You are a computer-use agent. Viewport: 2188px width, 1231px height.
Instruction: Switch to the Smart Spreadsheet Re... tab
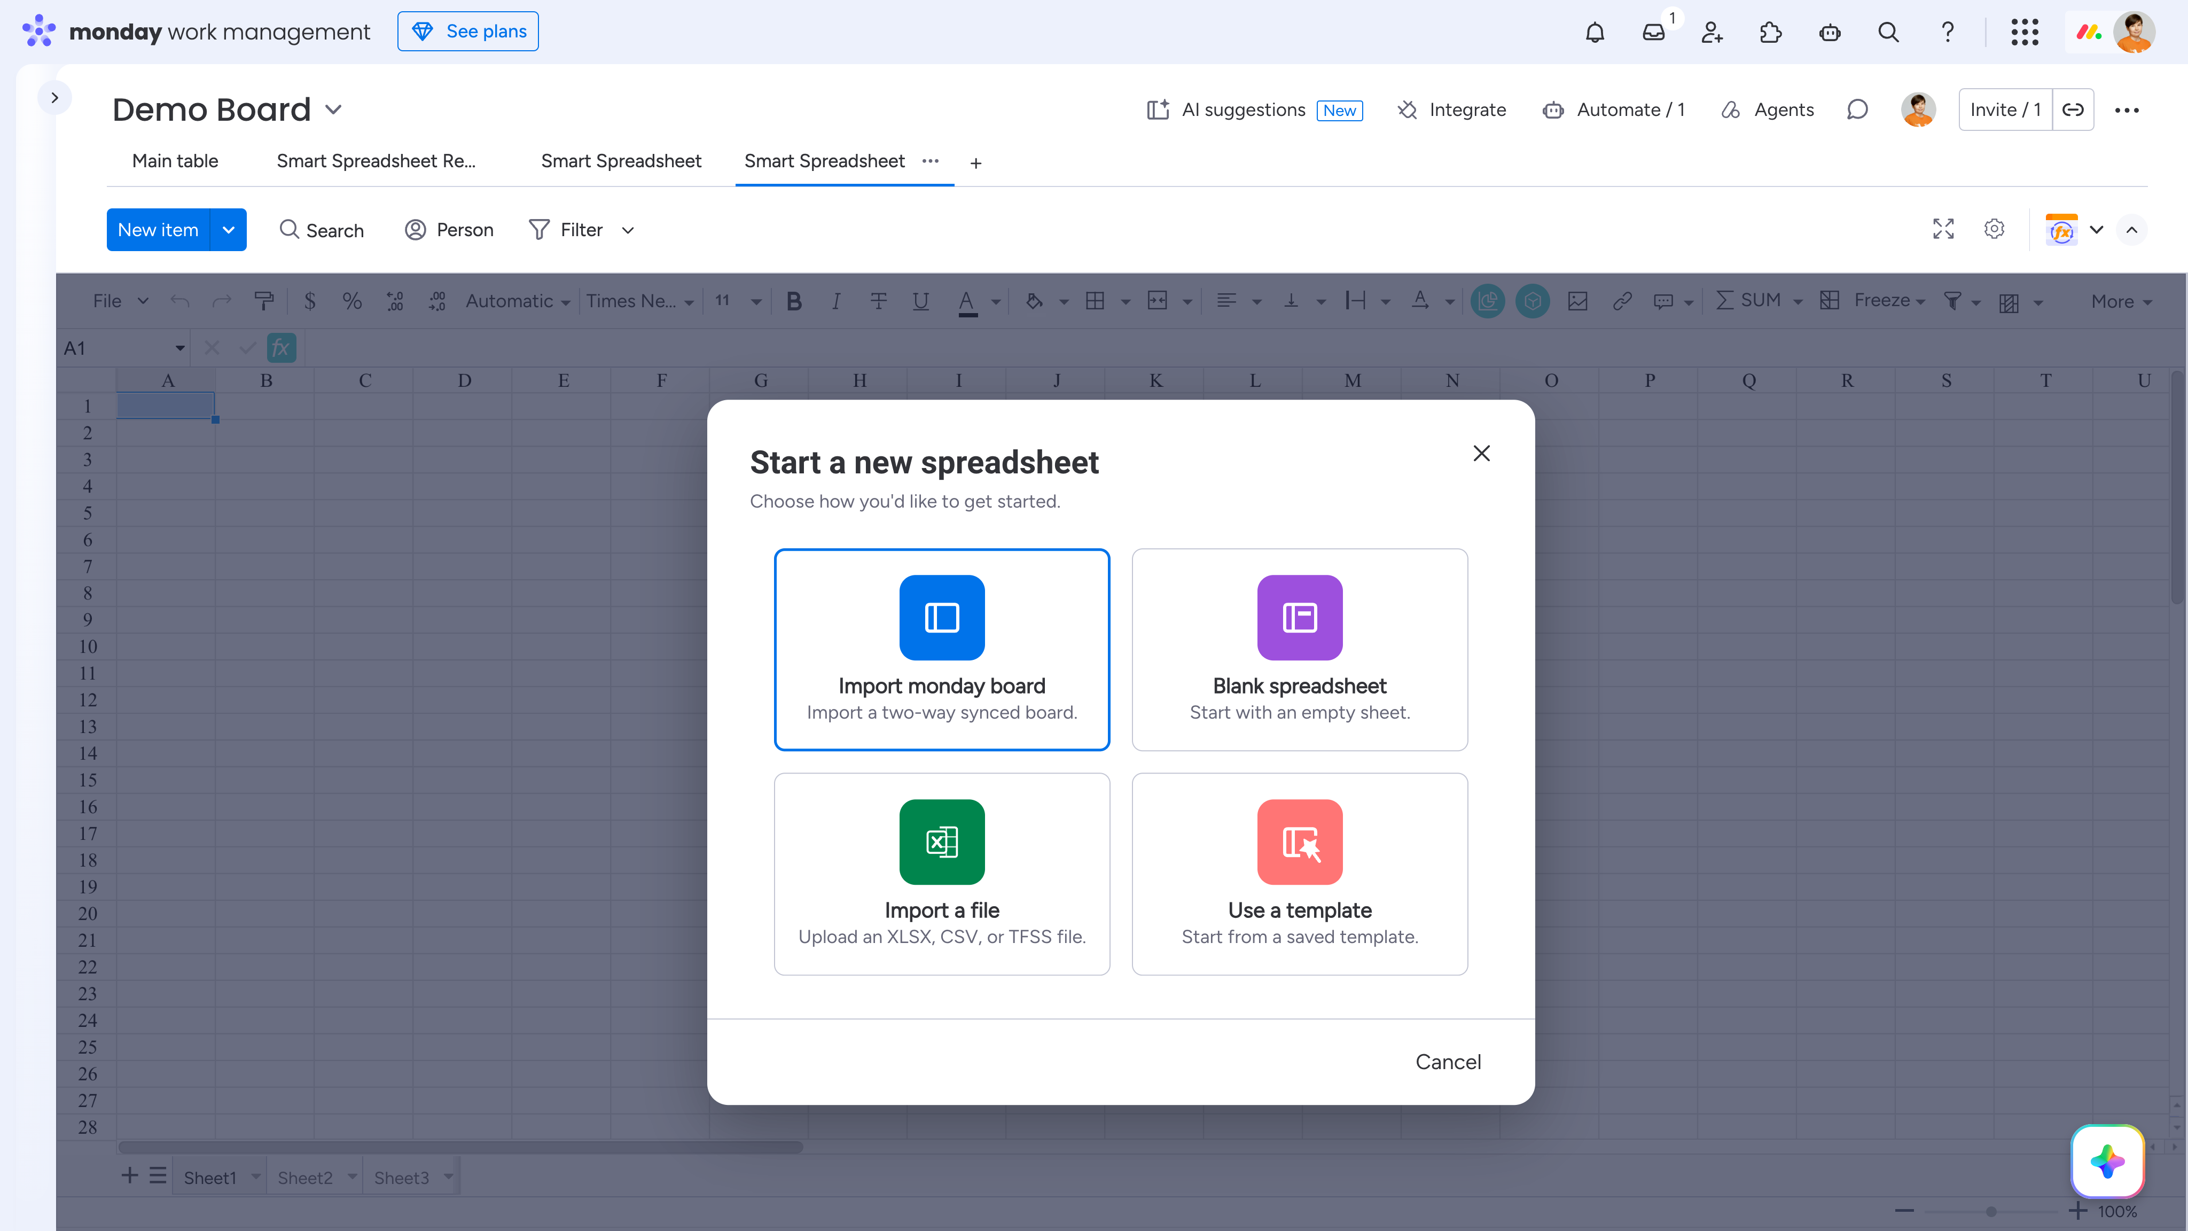[x=376, y=161]
